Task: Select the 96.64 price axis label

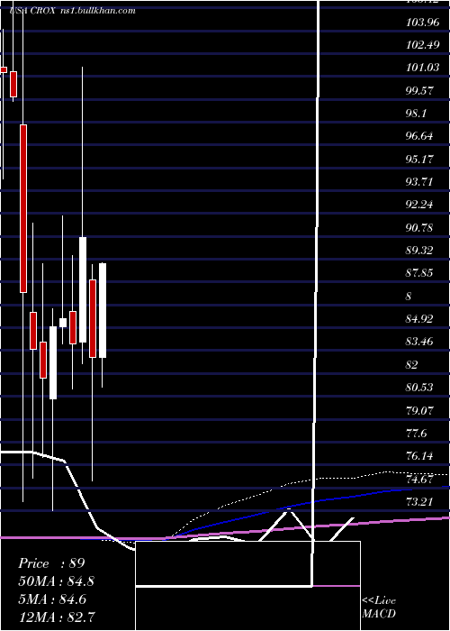Action: (x=420, y=136)
